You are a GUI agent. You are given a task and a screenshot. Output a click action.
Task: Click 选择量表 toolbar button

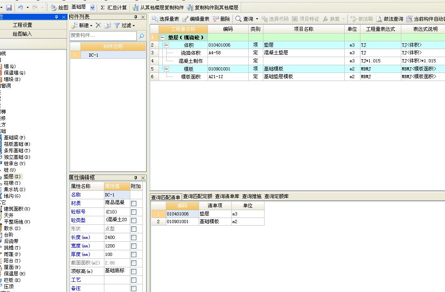coord(165,19)
